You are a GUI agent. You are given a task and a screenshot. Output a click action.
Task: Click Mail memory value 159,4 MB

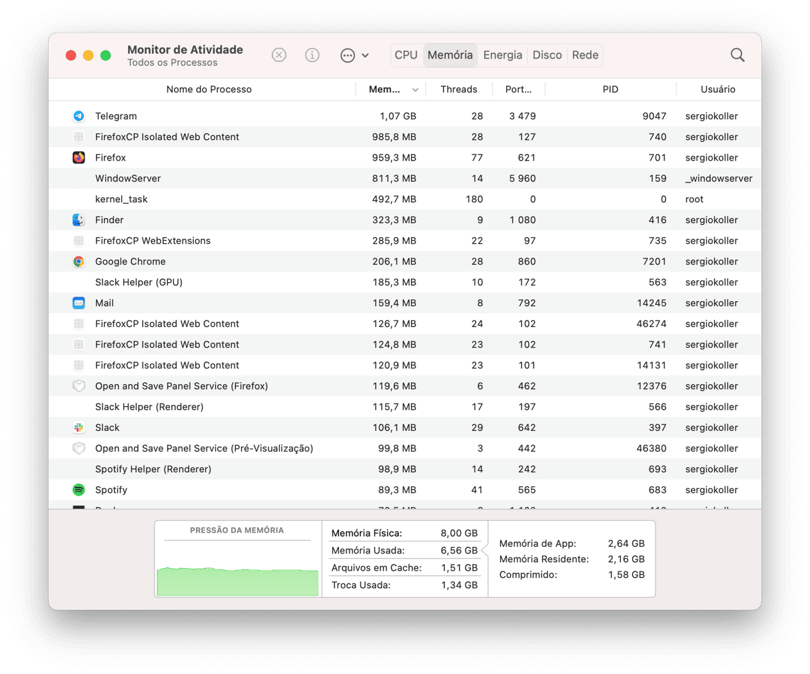[394, 303]
